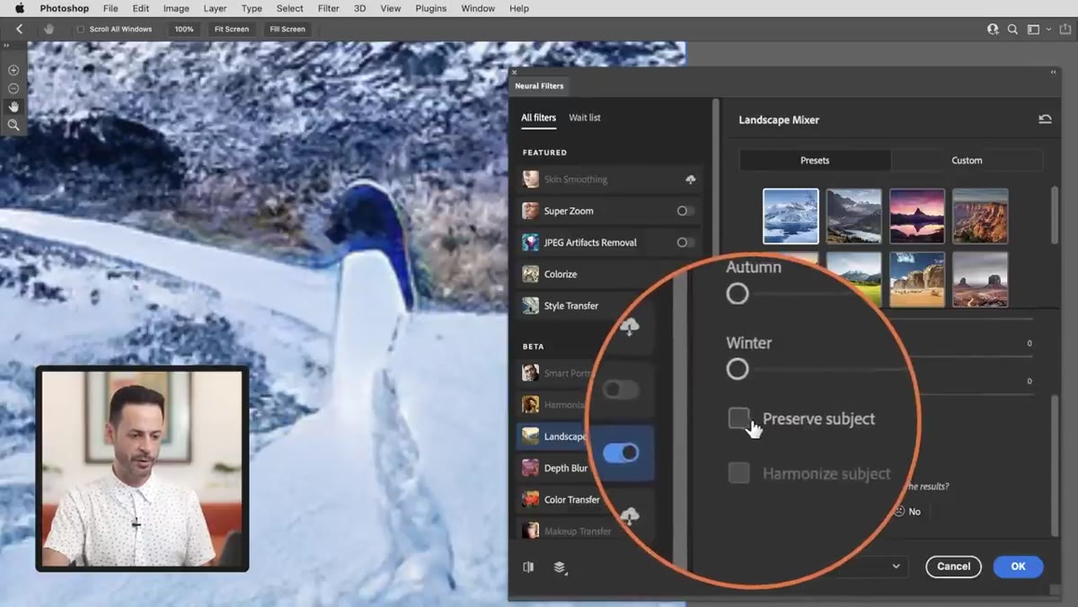Select the Custom tab
1078x607 pixels.
[967, 160]
